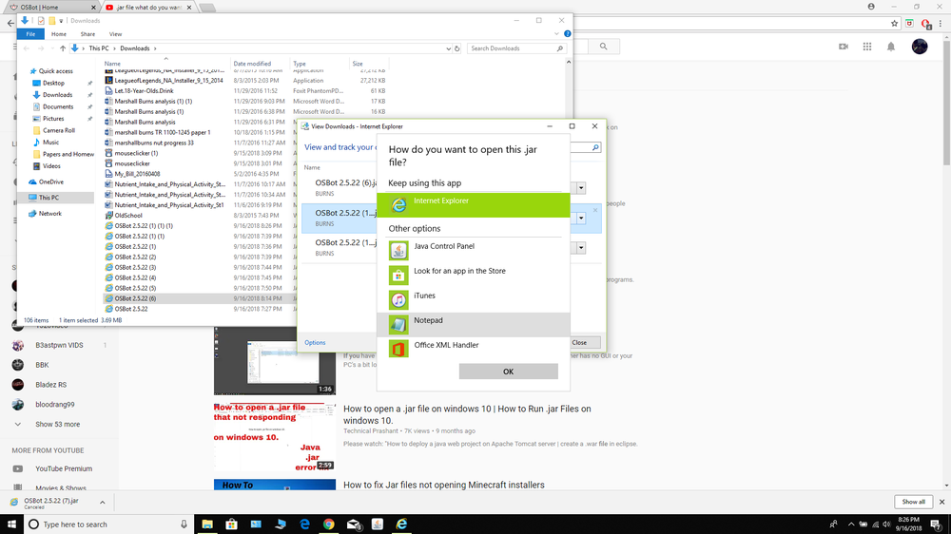Viewport: 951px width, 534px height.
Task: Click search icon in View Downloads
Action: [595, 147]
